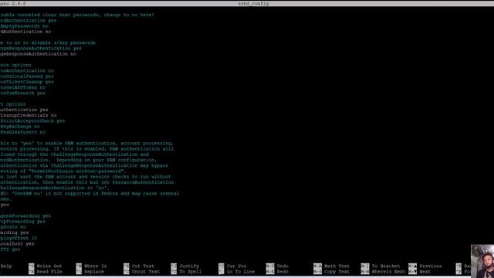Click the sshd_config filename in title bar

coord(253,3)
